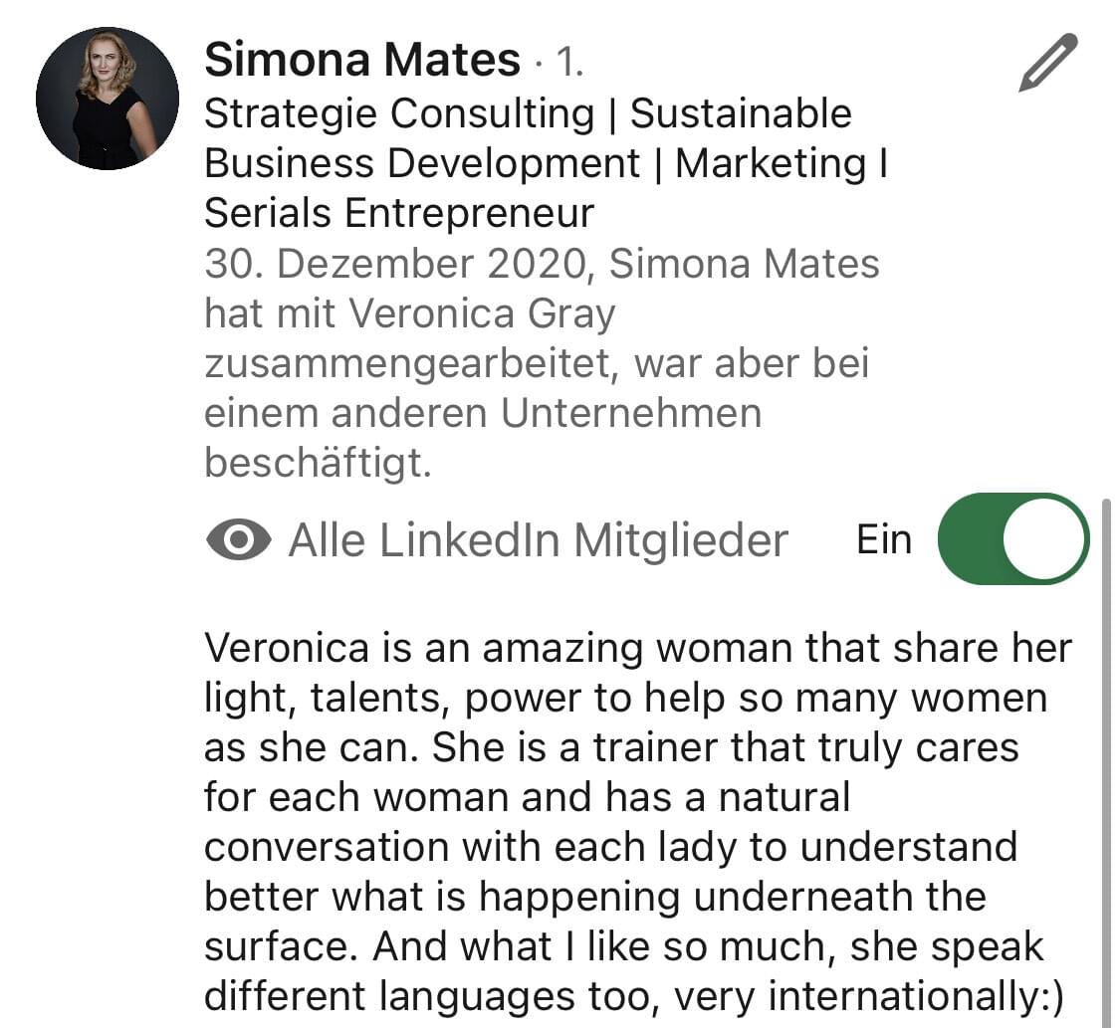Click 'Veronica Gray' in the relationship note
Viewport: 1120px width, 1028px height.
(x=483, y=313)
